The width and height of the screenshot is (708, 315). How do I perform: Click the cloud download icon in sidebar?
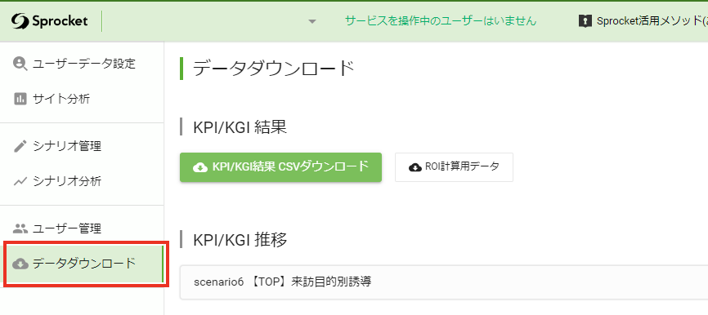20,264
